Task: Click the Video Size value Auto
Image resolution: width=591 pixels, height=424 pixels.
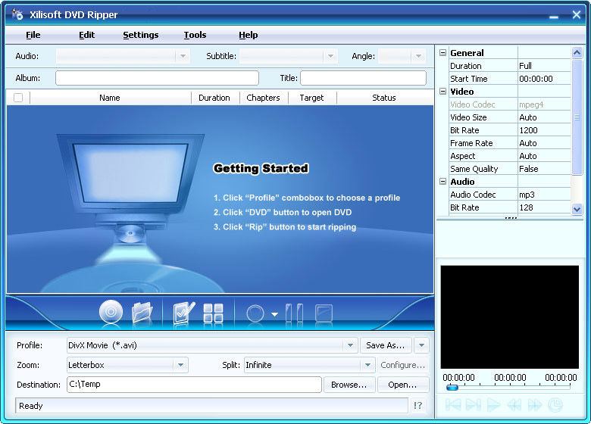Action: click(544, 117)
